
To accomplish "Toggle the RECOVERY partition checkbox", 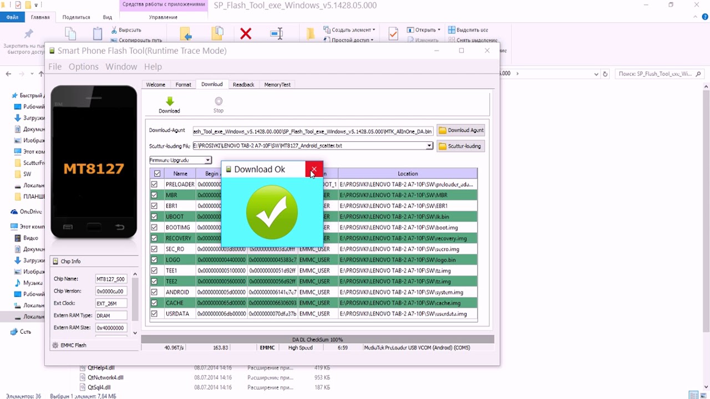I will click(x=154, y=238).
